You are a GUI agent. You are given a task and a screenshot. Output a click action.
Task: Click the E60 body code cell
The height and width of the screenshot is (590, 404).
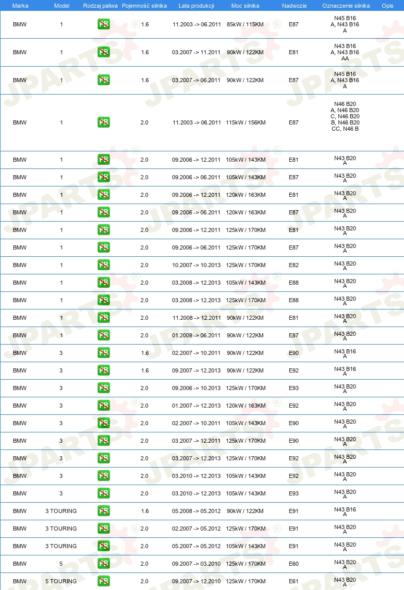point(294,564)
